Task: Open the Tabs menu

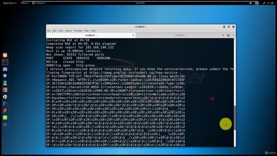Action: tap(86, 31)
